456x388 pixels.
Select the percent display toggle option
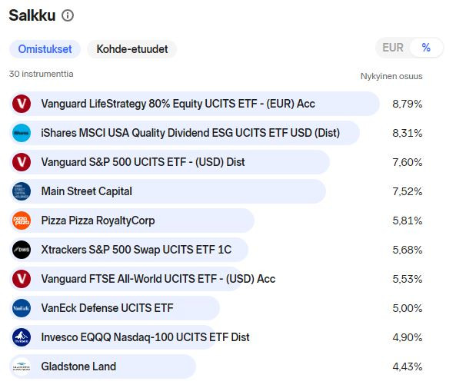(426, 48)
